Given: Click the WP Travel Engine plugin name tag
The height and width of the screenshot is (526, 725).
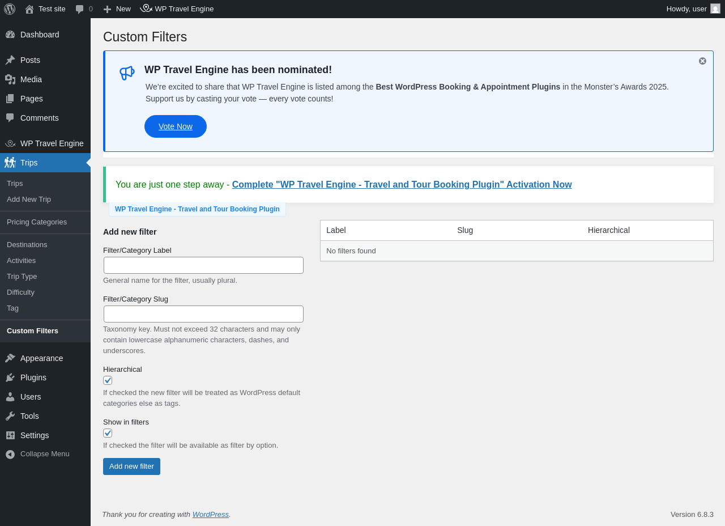Looking at the screenshot, I should click(x=197, y=209).
